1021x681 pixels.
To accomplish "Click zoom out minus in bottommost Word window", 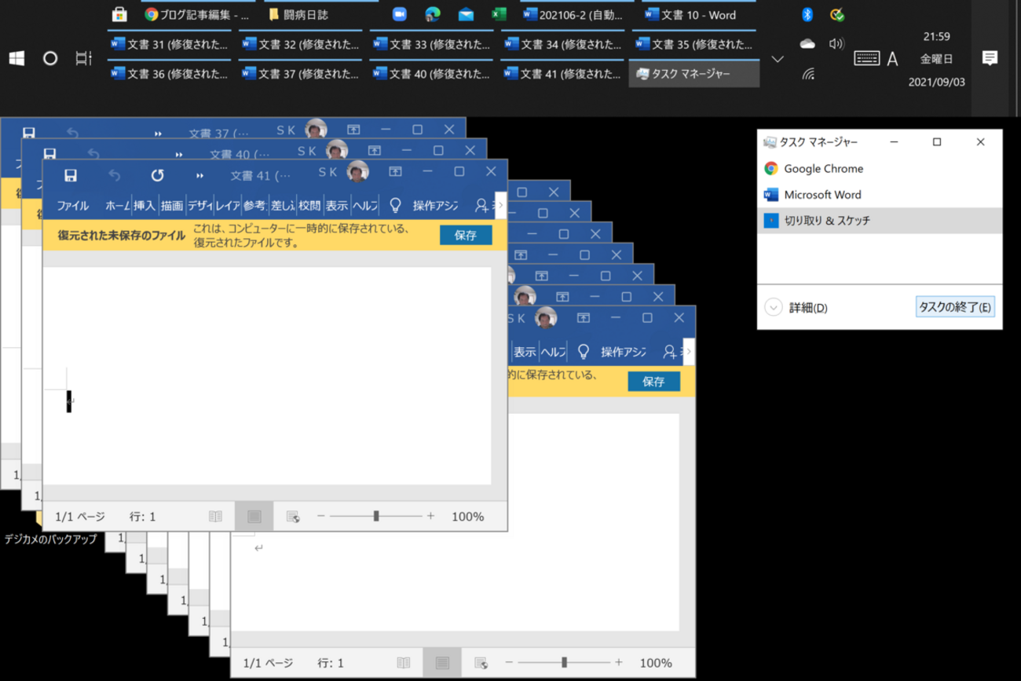I will pos(509,663).
